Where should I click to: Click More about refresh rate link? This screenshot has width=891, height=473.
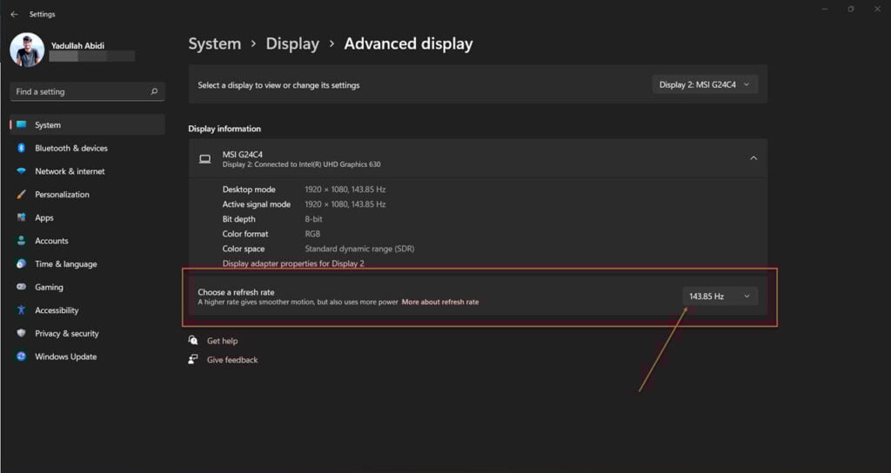click(440, 302)
